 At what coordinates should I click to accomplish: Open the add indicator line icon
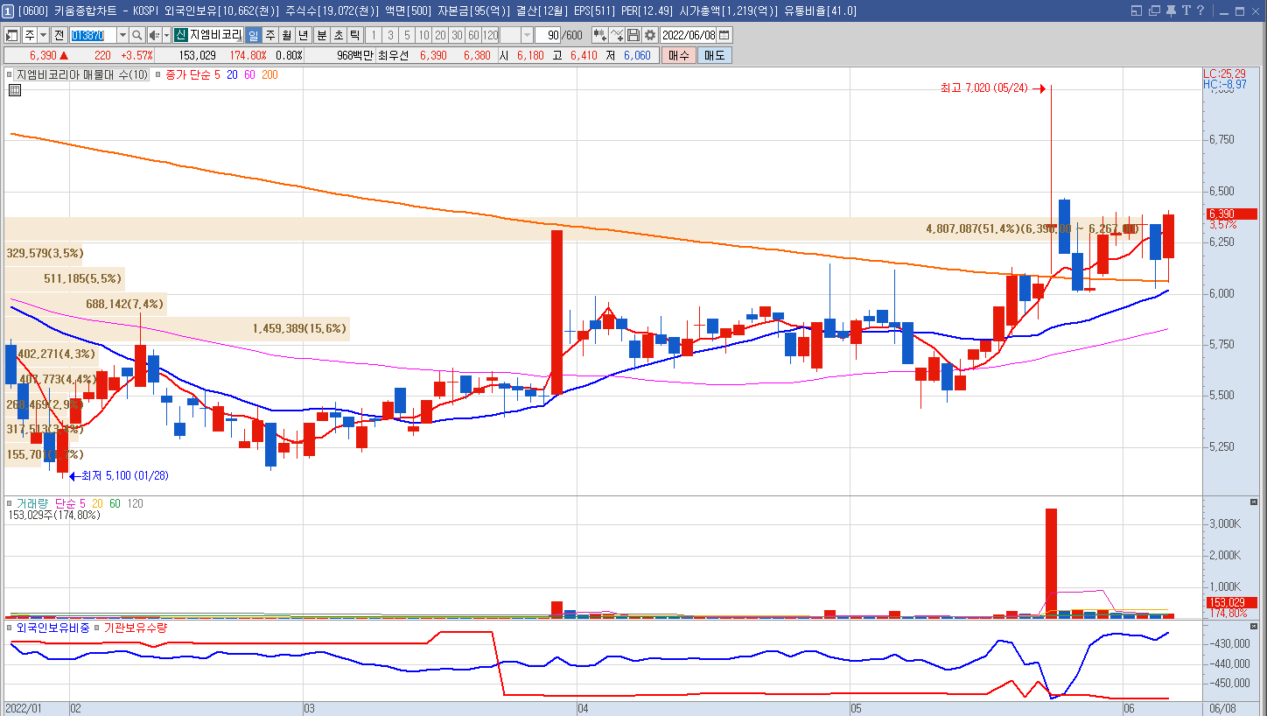click(617, 35)
